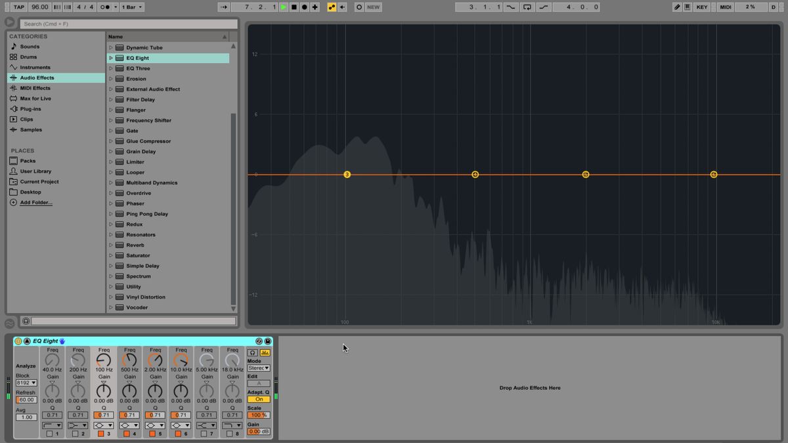Open the Analyze Block size dropdown
The image size is (788, 443).
click(x=26, y=383)
